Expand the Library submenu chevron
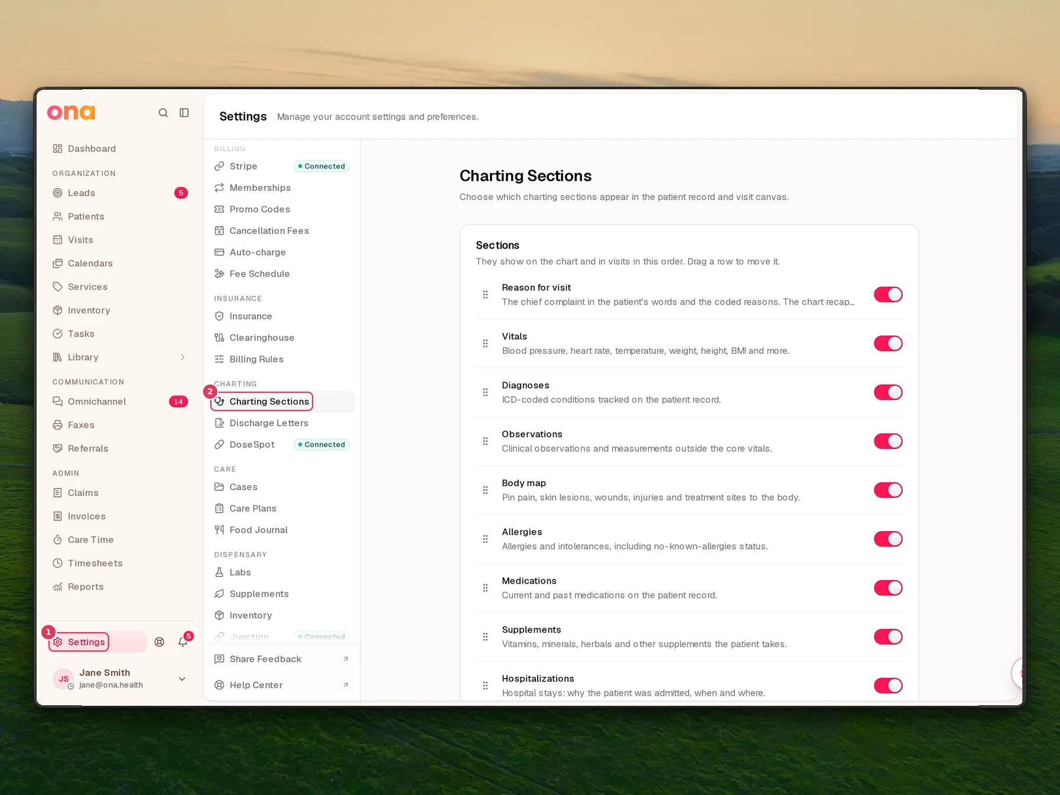Viewport: 1060px width, 795px height. (x=183, y=357)
